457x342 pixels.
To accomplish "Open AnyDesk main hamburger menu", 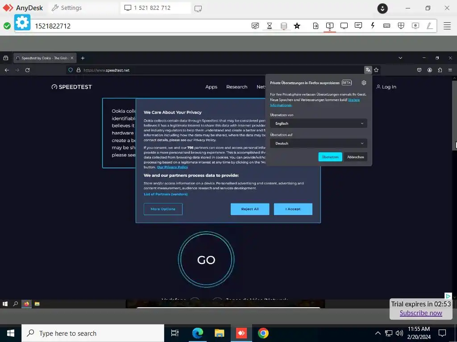I will point(447,25).
